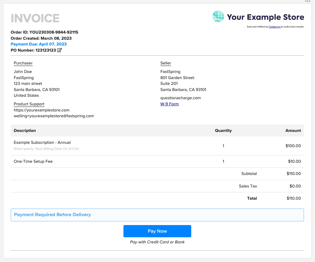Screen dimensions: 315x262
Task: Click the FastSpring authorized reseller link
Action: (274, 27)
